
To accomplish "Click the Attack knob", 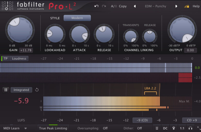I will pos(79,34).
